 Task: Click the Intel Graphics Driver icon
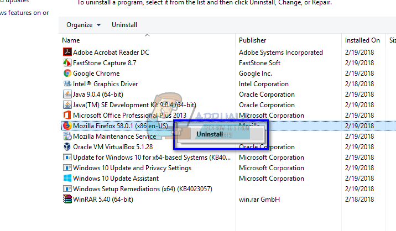pos(67,83)
